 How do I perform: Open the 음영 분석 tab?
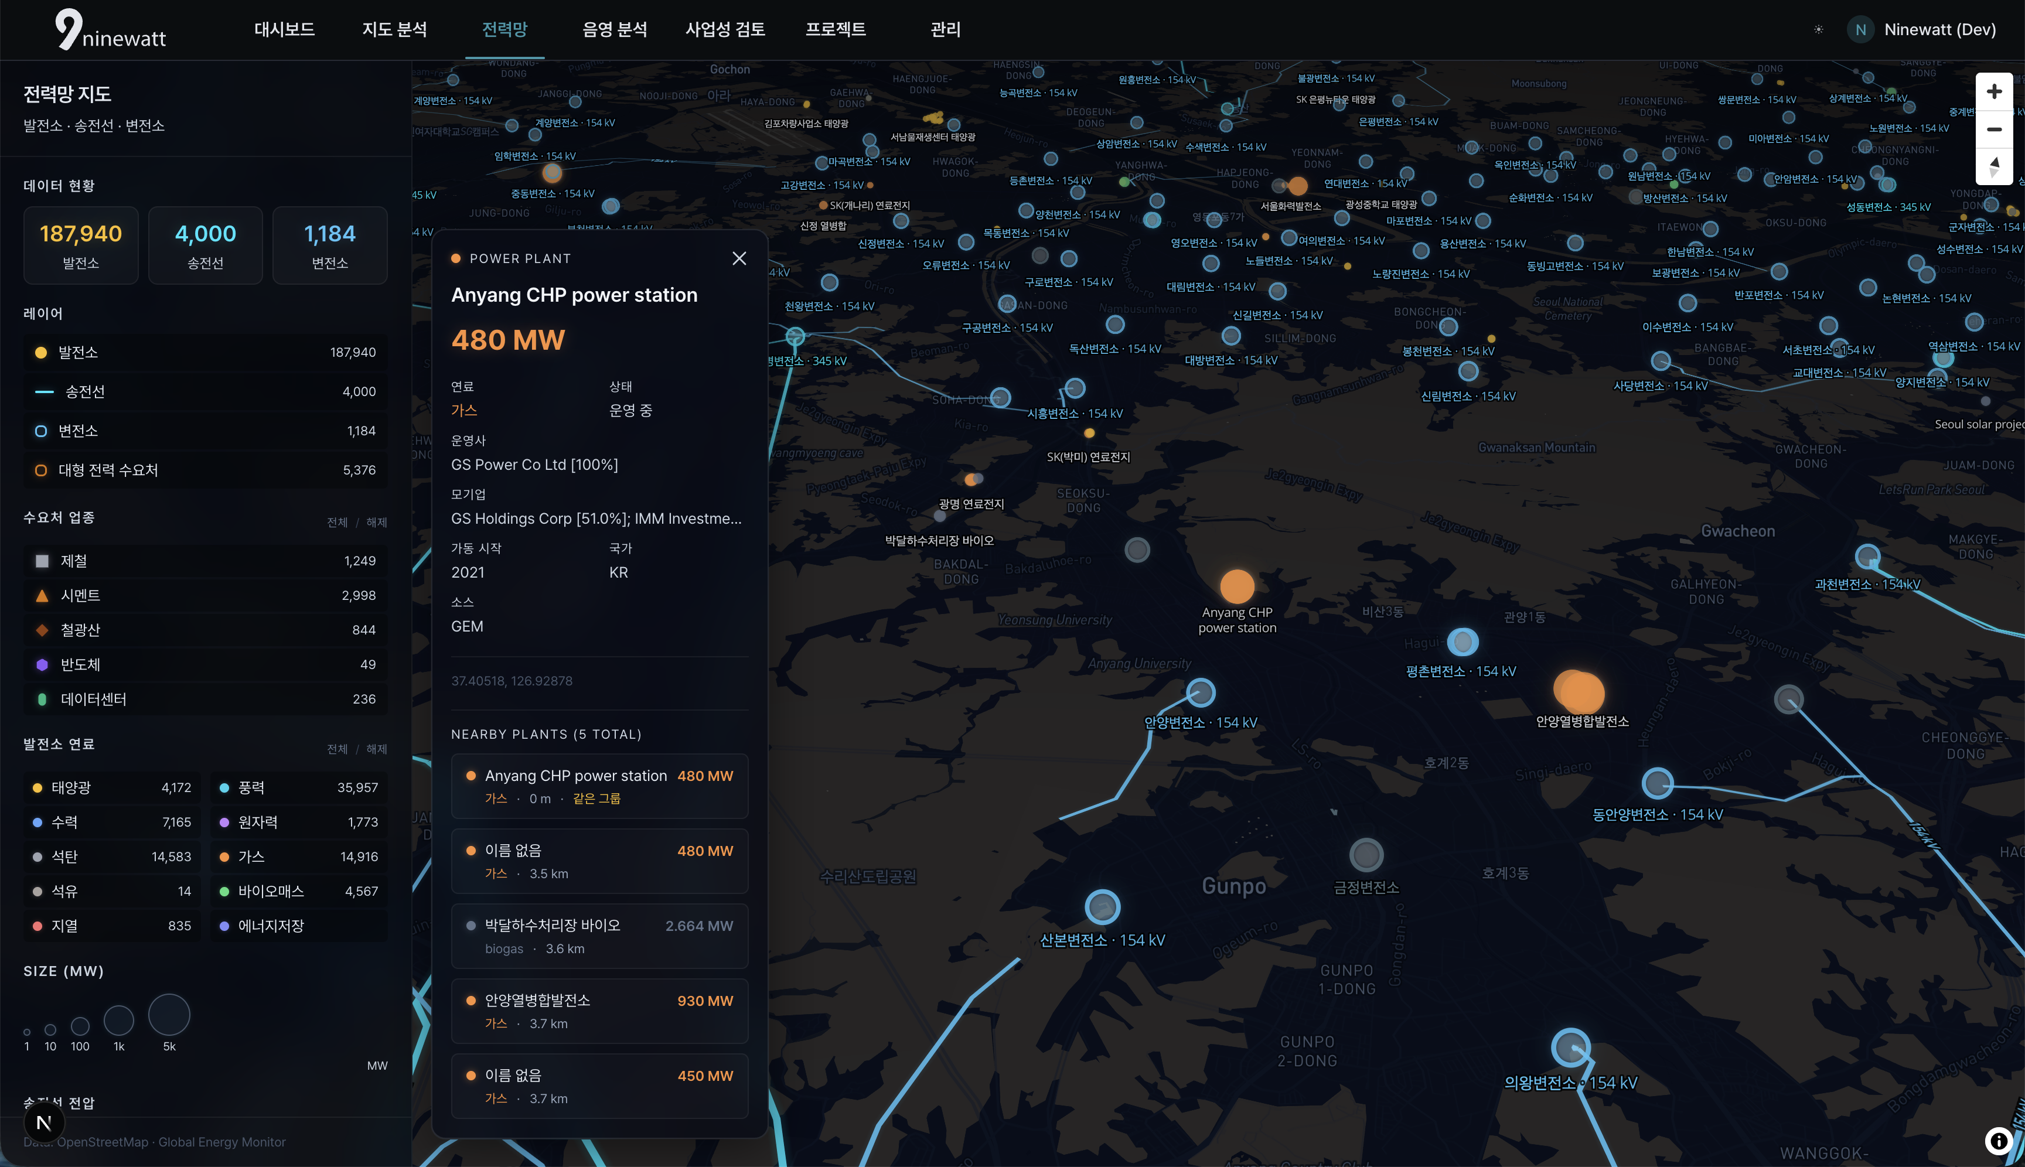coord(614,30)
